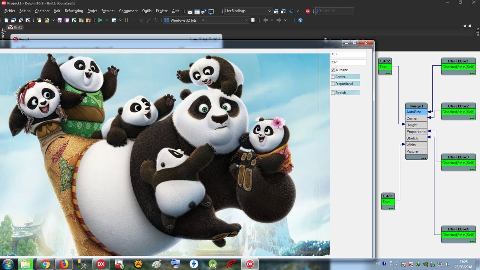The image size is (480, 270).
Task: Expand the Run button dropdown arrow
Action: (x=107, y=20)
